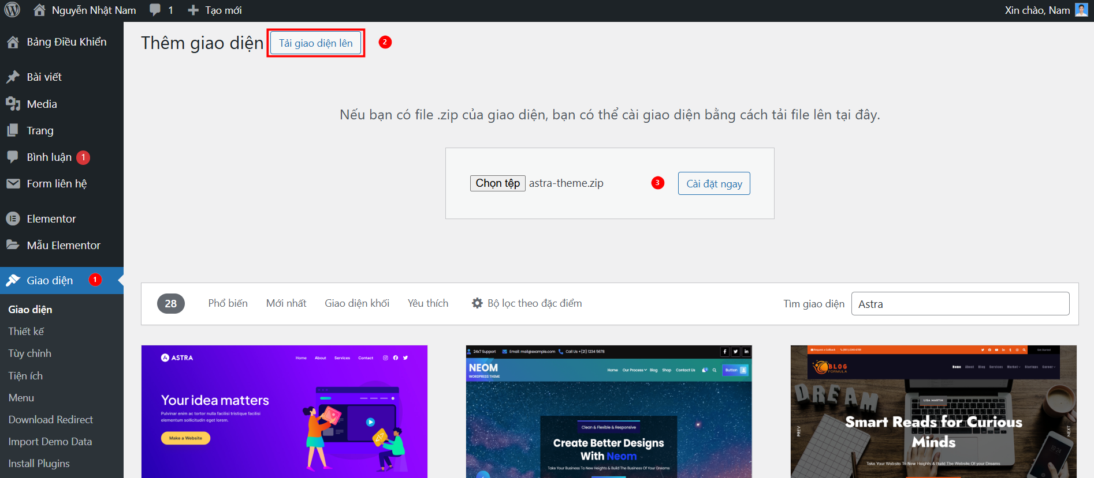Click the 28 theme count badge
The image size is (1094, 478).
pos(171,303)
